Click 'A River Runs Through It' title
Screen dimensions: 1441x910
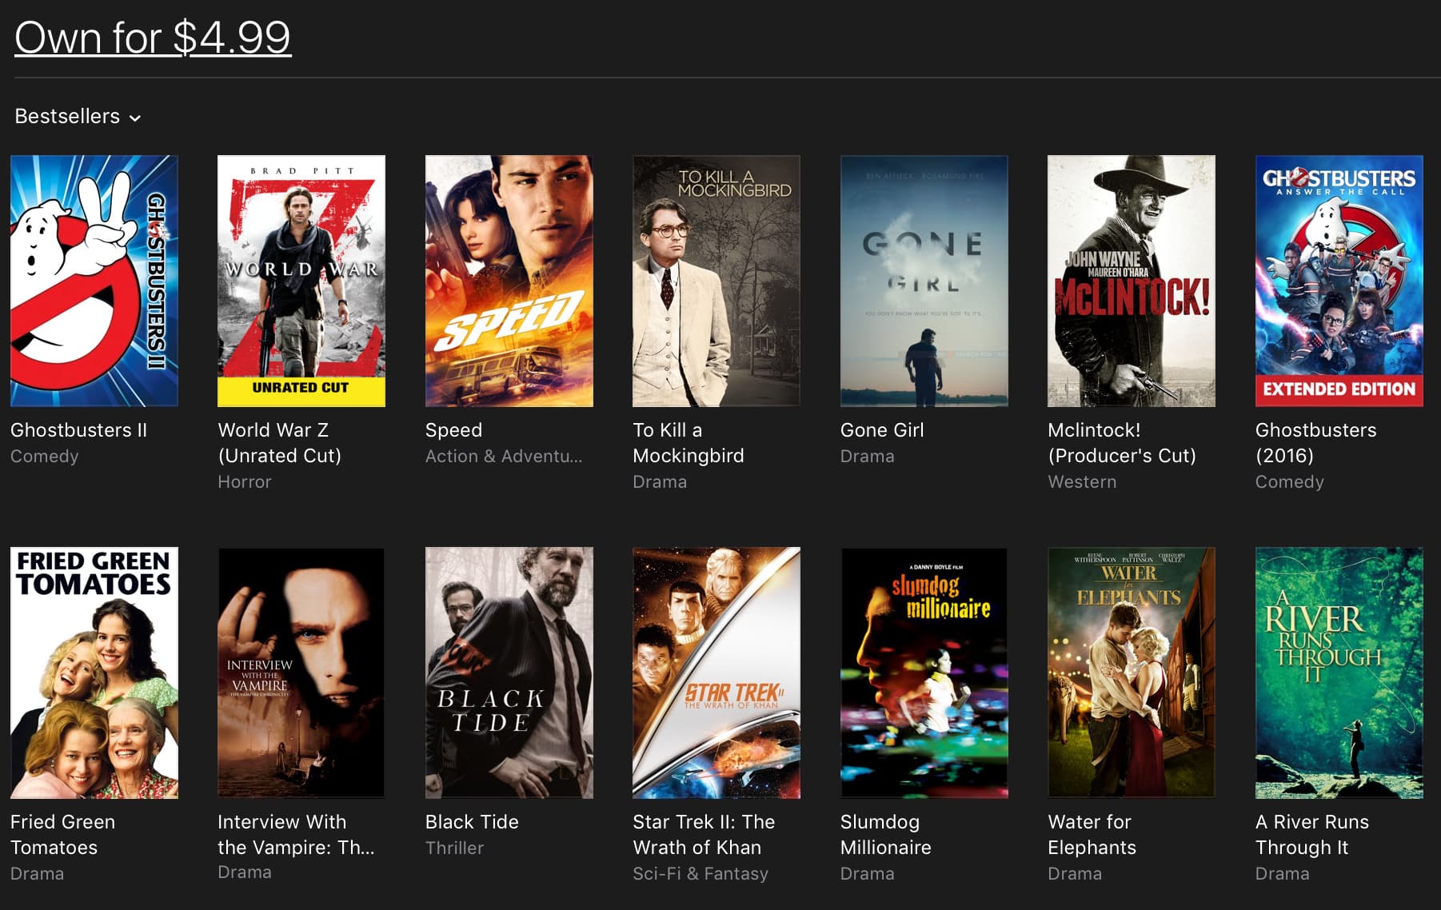[1312, 835]
